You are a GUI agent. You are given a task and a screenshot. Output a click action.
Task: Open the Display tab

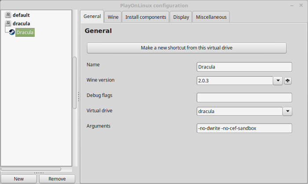coord(181,17)
